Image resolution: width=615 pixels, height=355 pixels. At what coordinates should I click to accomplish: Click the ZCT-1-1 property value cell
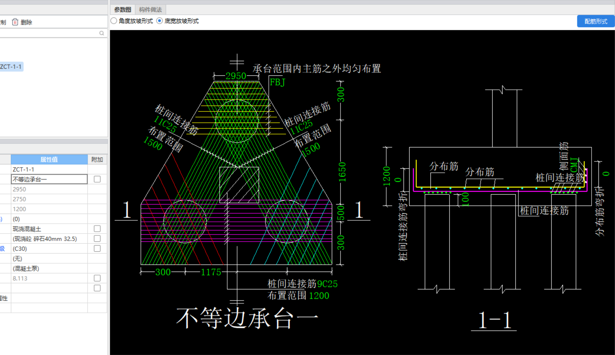pyautogui.click(x=49, y=169)
